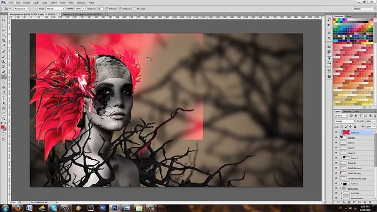Enable the All Layers checkbox
The image size is (377, 212).
point(134,9)
